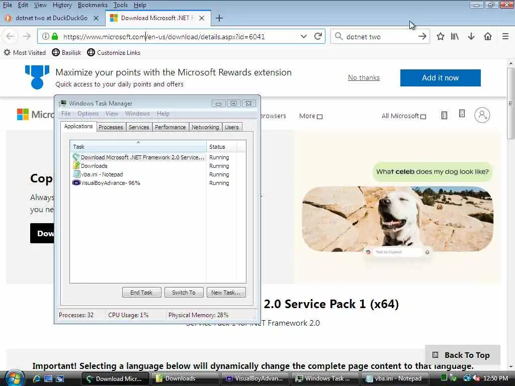Click the Microsoft logo on the page
Screen dimensions: 515x386
pos(35,115)
